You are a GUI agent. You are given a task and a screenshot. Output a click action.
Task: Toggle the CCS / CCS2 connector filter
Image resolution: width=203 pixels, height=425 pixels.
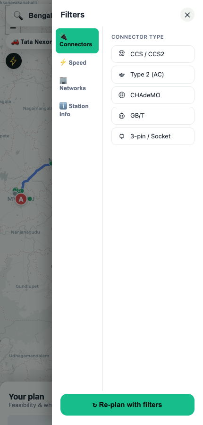coord(153,54)
